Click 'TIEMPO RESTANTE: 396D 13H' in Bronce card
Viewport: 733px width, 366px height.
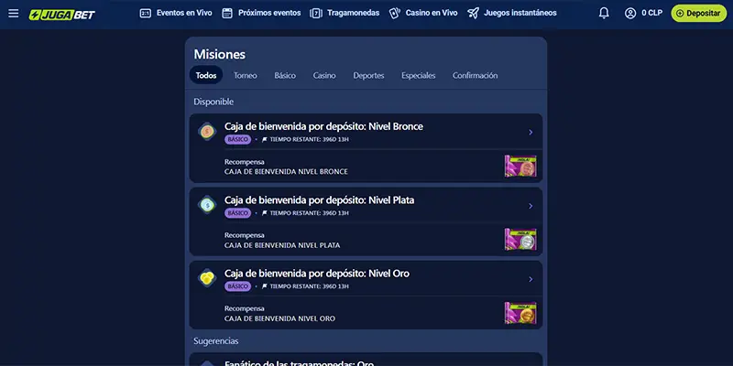(310, 140)
